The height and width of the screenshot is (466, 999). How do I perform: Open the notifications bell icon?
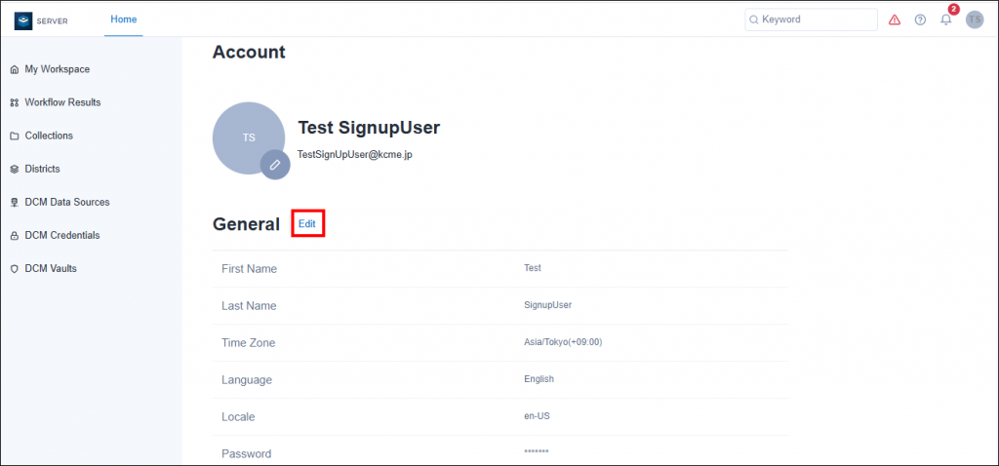(946, 19)
